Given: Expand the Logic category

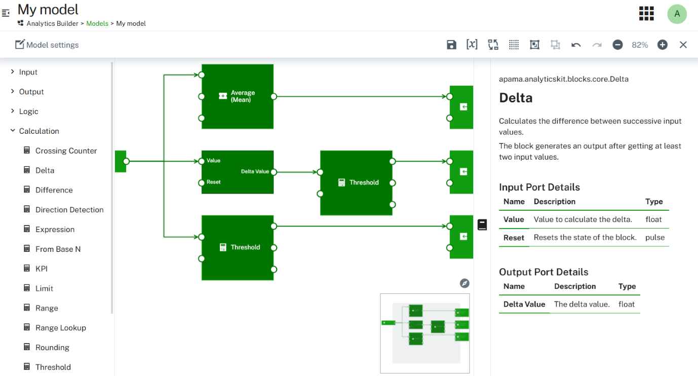Looking at the screenshot, I should click(29, 111).
